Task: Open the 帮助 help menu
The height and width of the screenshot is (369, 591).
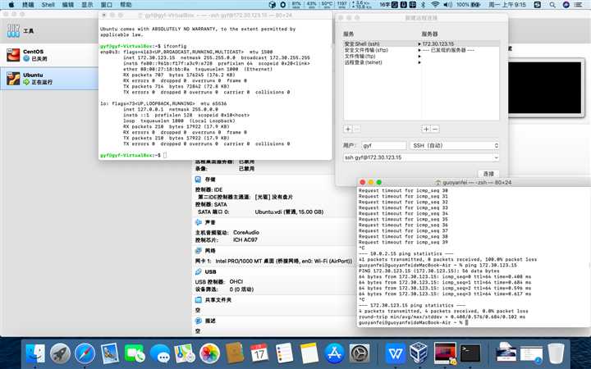Action: (x=126, y=5)
